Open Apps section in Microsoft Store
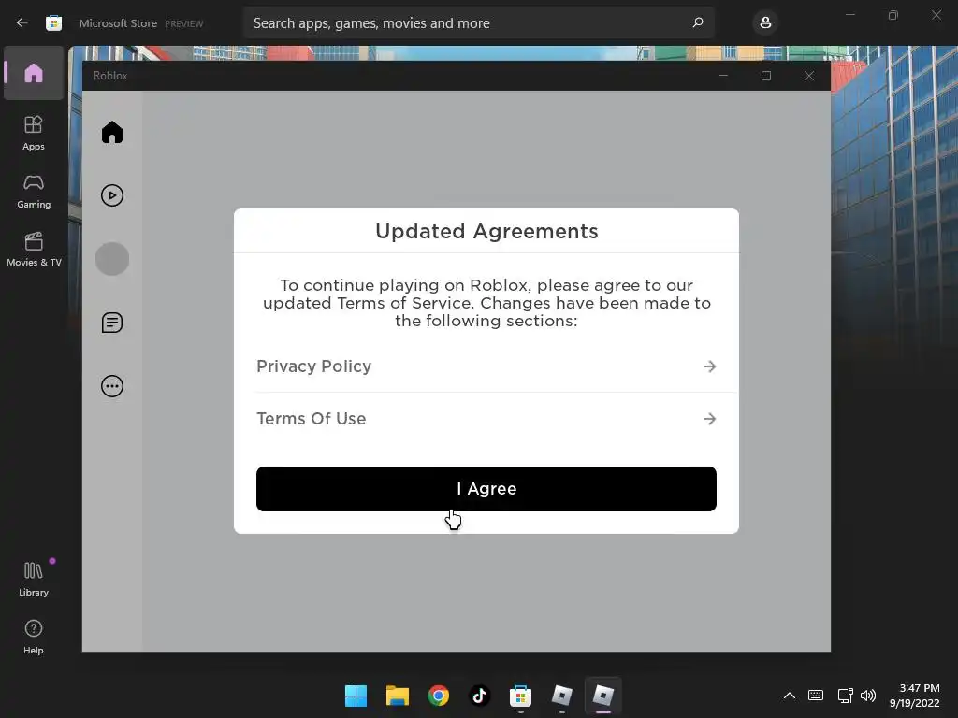 coord(34,133)
